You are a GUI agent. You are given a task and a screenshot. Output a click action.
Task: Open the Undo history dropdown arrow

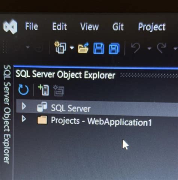149,48
